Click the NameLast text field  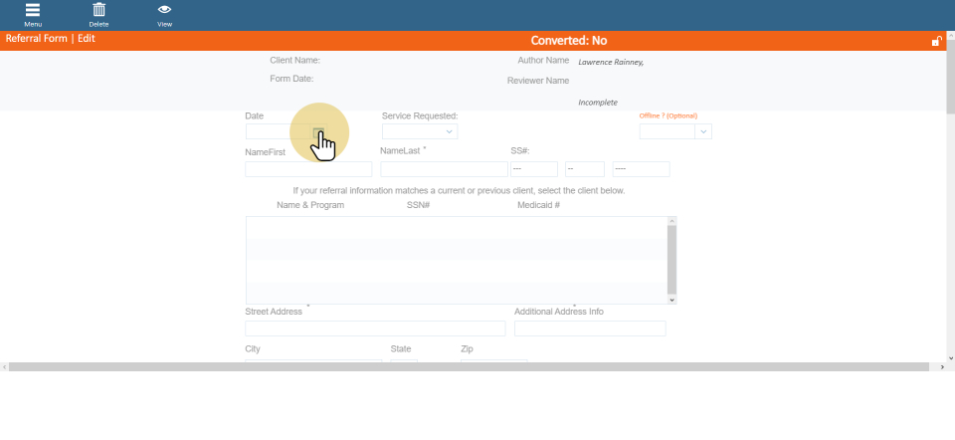click(444, 169)
